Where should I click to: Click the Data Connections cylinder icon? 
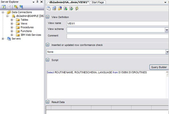pyautogui.click(x=9, y=12)
